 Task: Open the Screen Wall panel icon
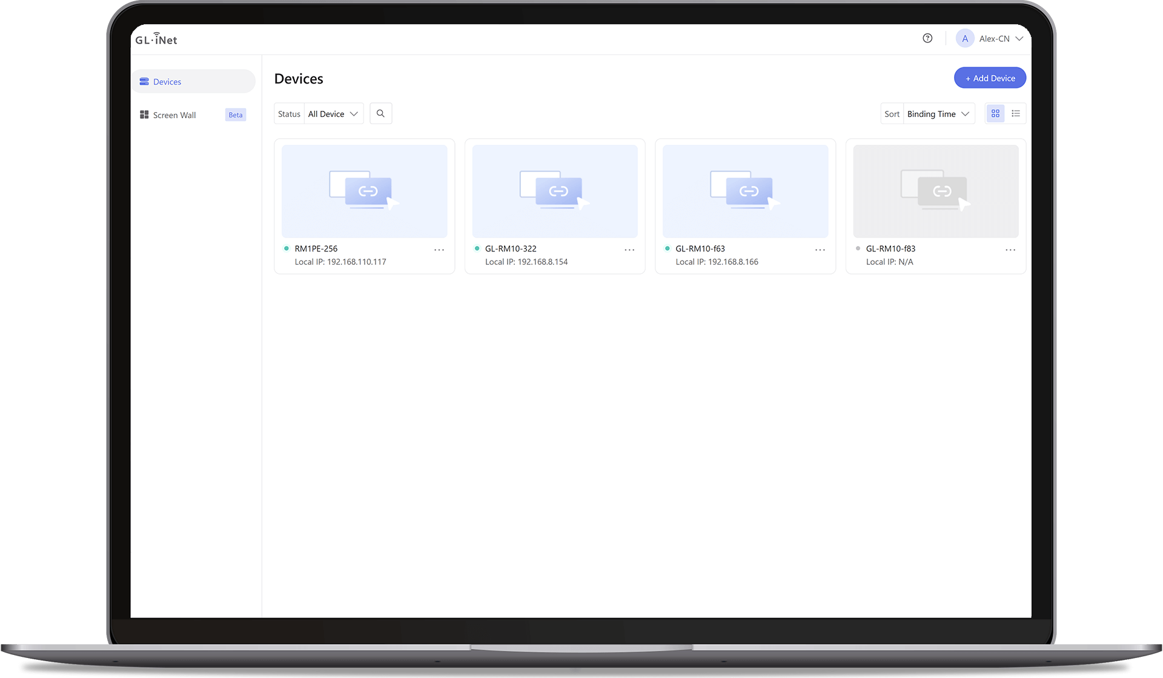[144, 114]
